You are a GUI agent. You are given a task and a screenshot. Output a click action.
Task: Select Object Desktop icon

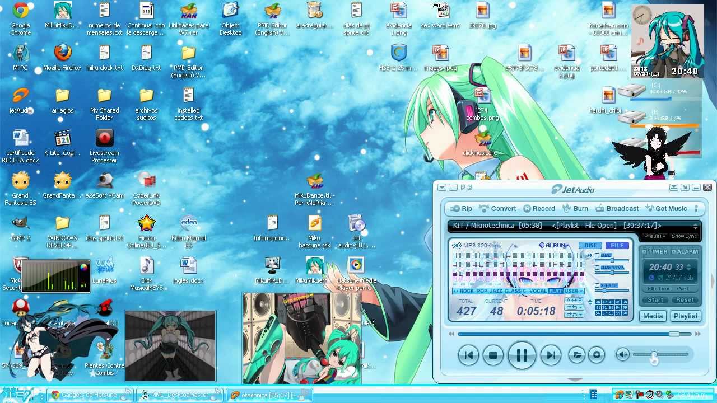click(231, 18)
